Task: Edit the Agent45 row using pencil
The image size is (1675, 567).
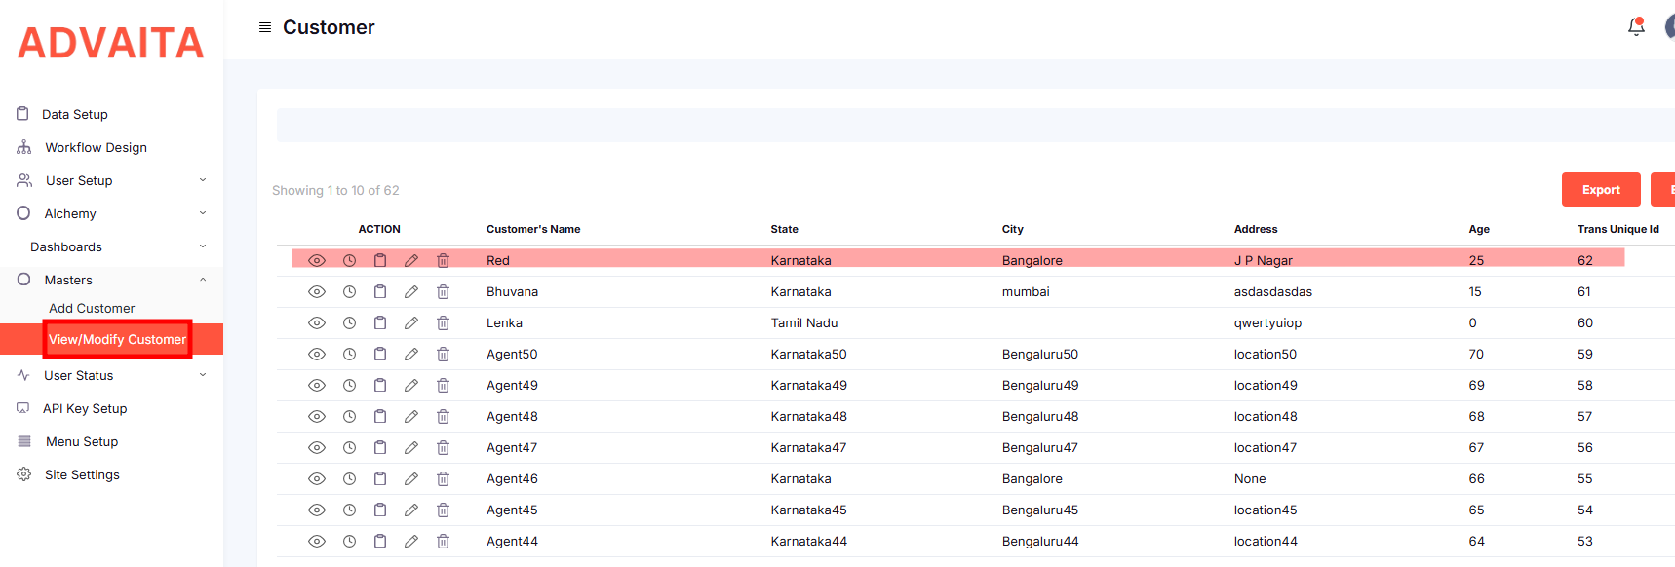Action: pyautogui.click(x=411, y=510)
